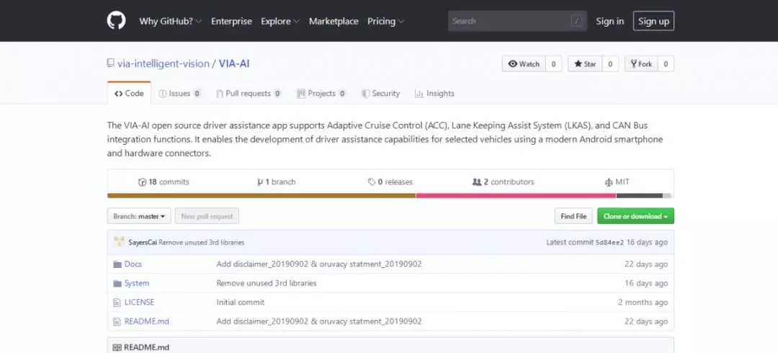778x353 pixels.
Task: Switch to the Projects tab
Action: tap(321, 94)
